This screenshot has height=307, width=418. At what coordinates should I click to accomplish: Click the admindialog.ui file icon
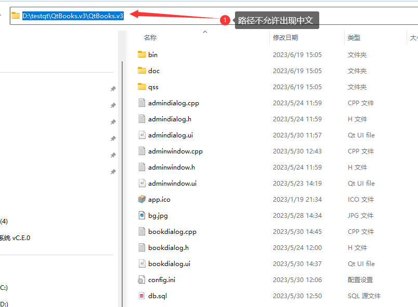142,135
